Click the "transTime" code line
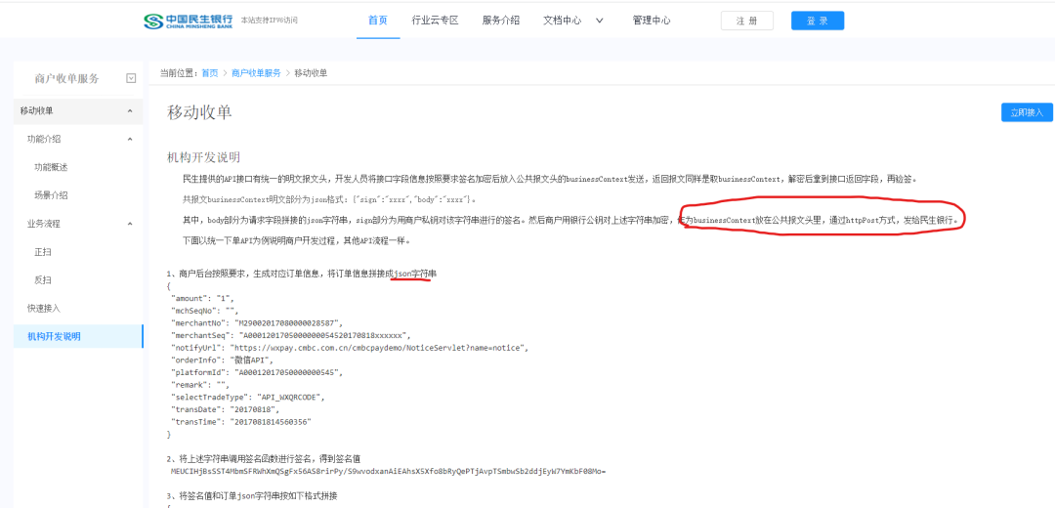Viewport: 1055px width, 508px height. 241,422
